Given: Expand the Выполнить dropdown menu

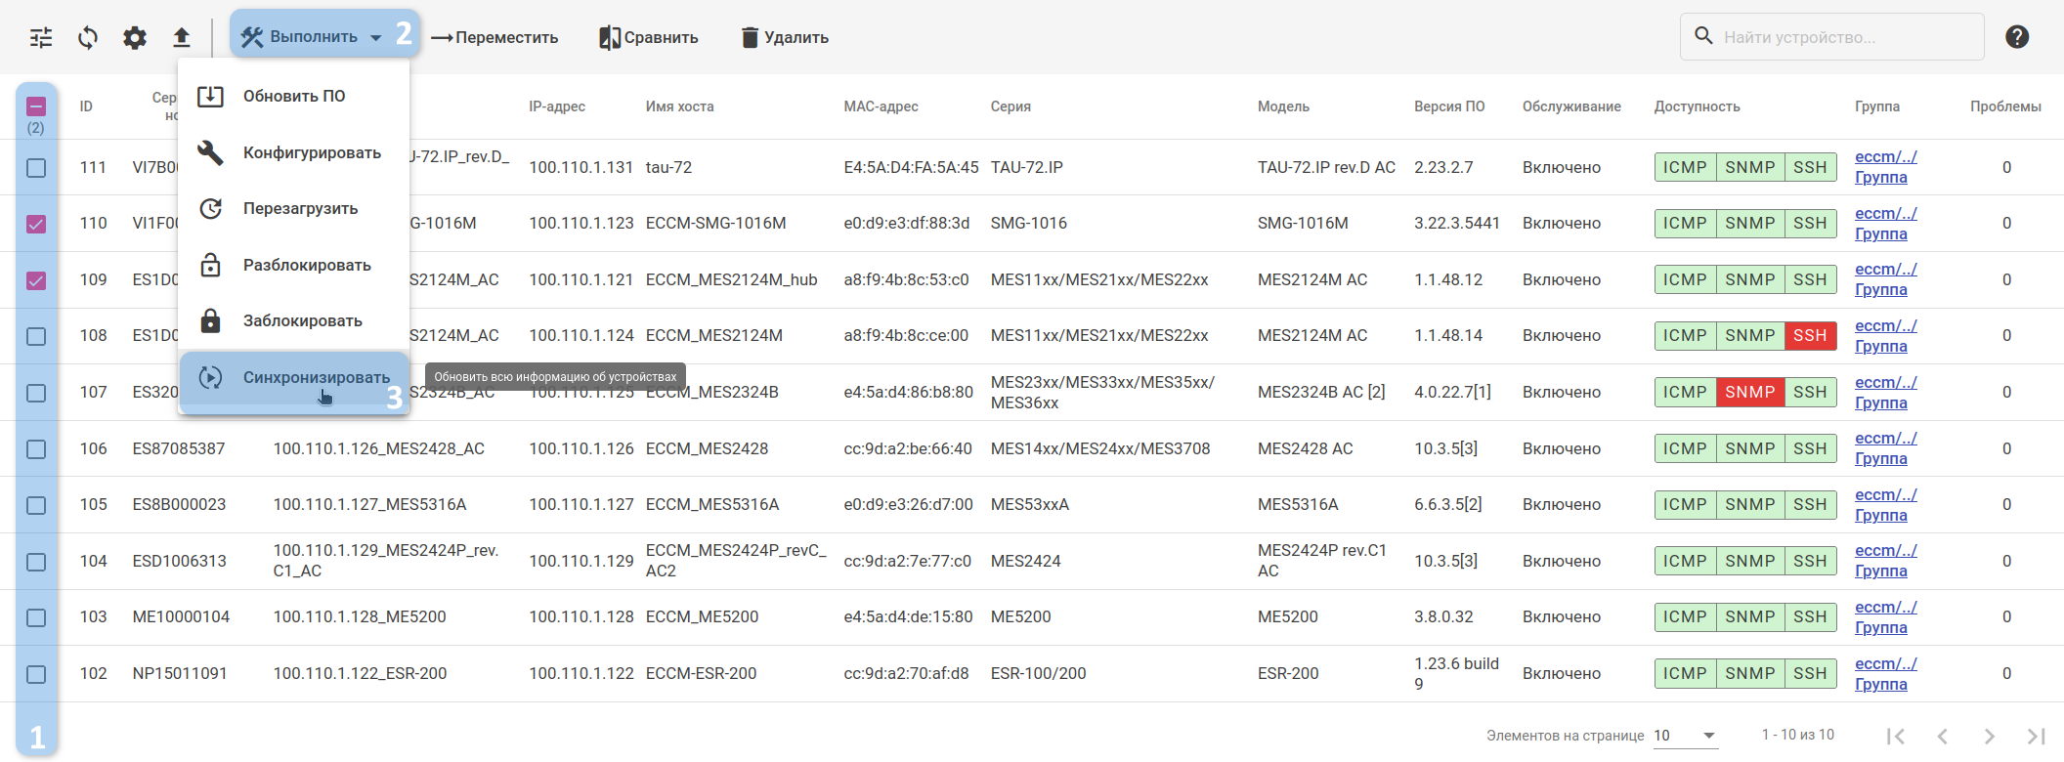Looking at the screenshot, I should [x=313, y=37].
